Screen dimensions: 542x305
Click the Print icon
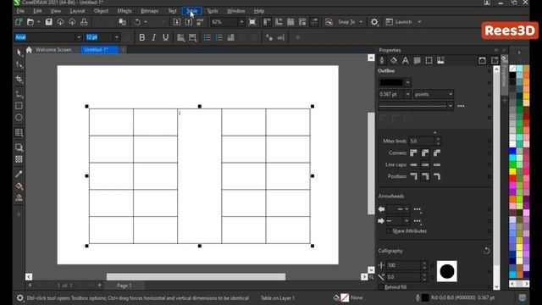84,22
